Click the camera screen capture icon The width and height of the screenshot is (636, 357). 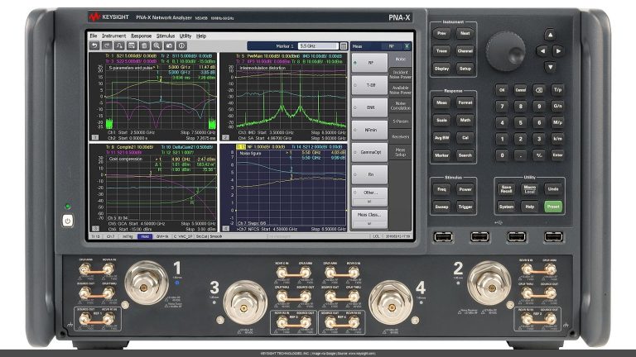pyautogui.click(x=169, y=45)
